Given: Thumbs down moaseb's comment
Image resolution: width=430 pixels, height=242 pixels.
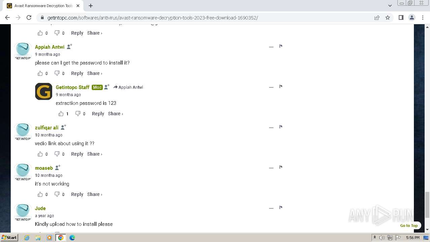Looking at the screenshot, I should pos(57,194).
